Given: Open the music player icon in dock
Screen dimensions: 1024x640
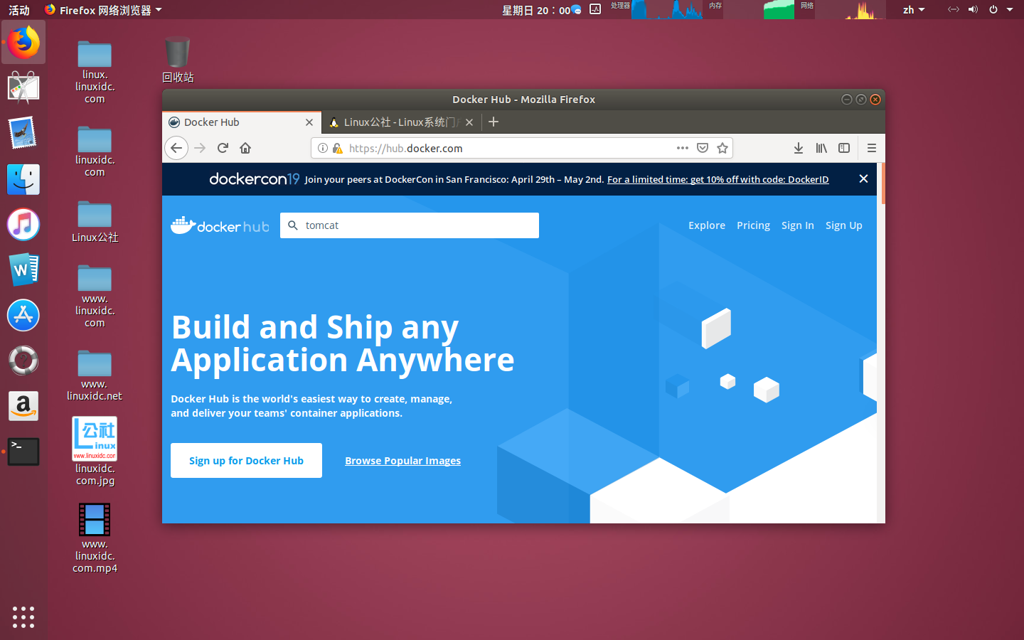Looking at the screenshot, I should tap(23, 225).
